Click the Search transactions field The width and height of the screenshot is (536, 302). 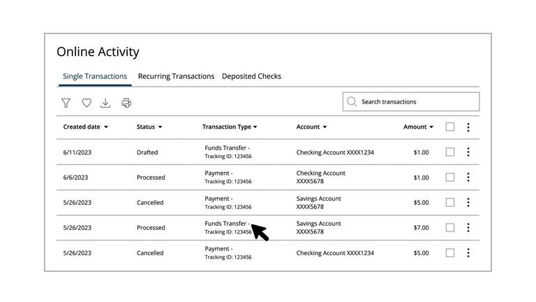[417, 101]
